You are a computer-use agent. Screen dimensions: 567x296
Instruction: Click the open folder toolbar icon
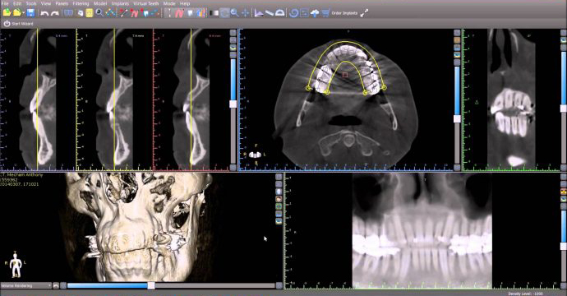[16, 13]
